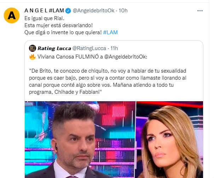Open the #LAM hashtag link
Image resolution: width=214 pixels, height=178 pixels.
click(110, 32)
